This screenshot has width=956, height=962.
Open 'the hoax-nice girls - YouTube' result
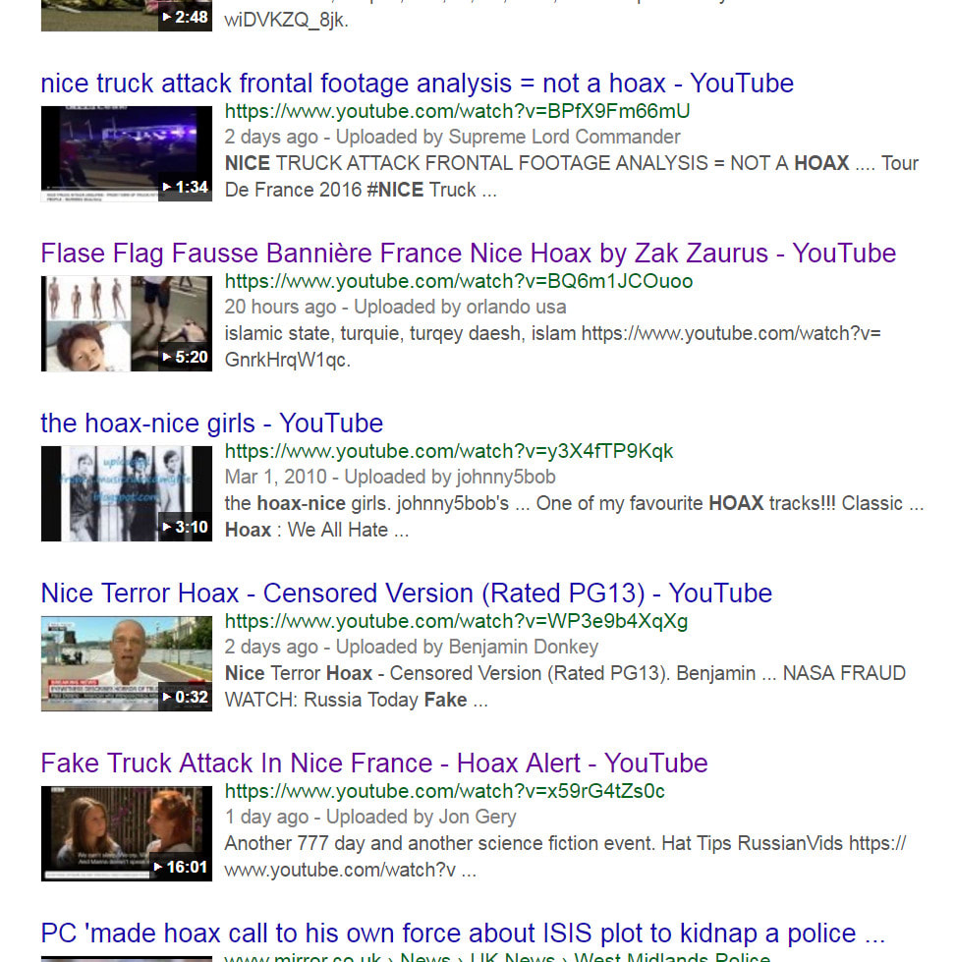(212, 424)
